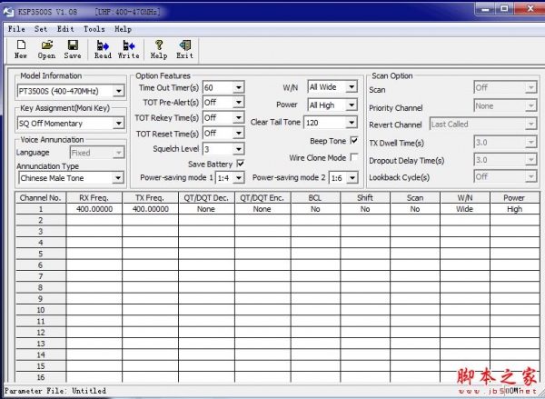Image resolution: width=545 pixels, height=399 pixels.
Task: Select channel row number 8
Action: click(x=41, y=288)
